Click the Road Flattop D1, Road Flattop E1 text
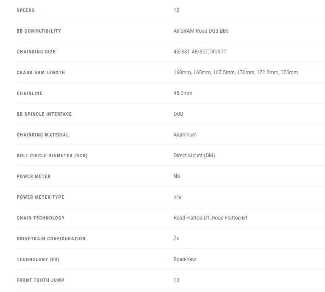 pos(210,217)
